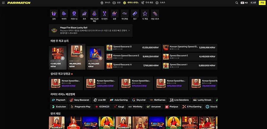Filter by Winfinity provider
The width and height of the screenshot is (267, 129).
coord(135,107)
